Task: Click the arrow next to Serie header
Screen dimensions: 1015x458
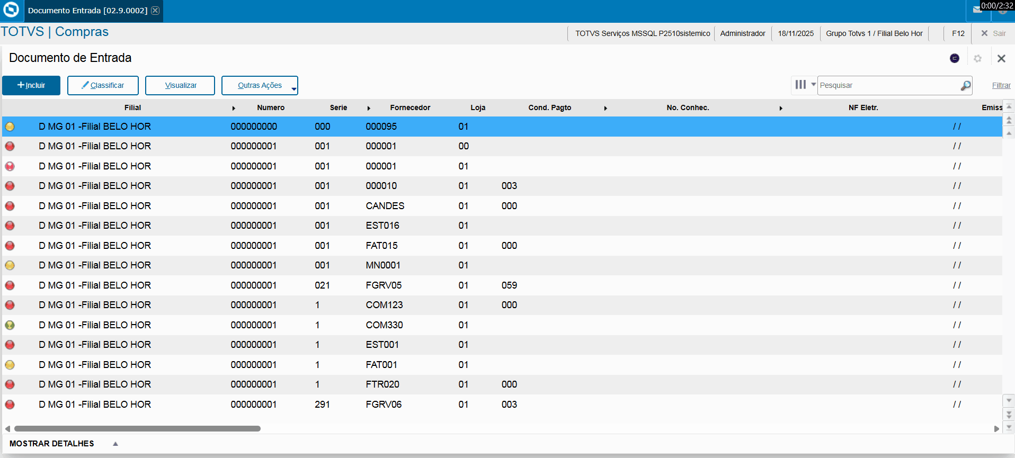Action: [x=369, y=108]
